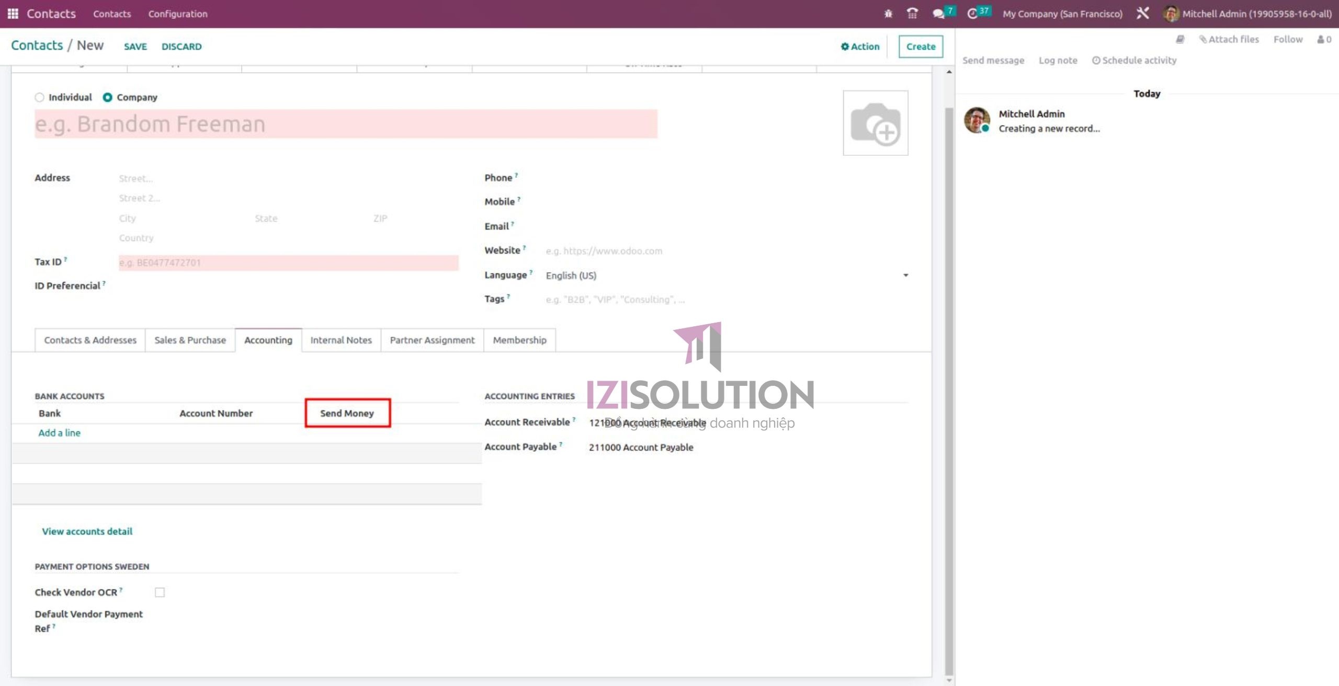The width and height of the screenshot is (1339, 686).
Task: Select the Company radio button
Action: [x=107, y=97]
